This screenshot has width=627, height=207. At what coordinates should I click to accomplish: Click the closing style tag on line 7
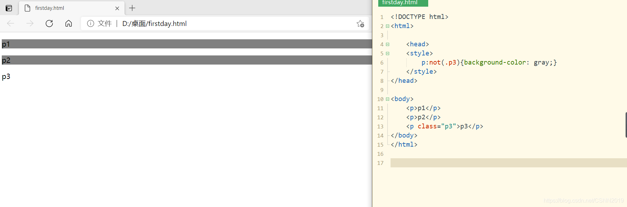tap(422, 72)
